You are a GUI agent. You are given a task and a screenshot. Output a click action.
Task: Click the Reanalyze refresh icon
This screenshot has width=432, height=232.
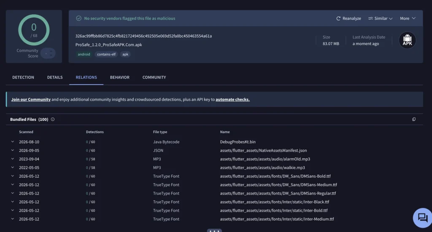338,19
